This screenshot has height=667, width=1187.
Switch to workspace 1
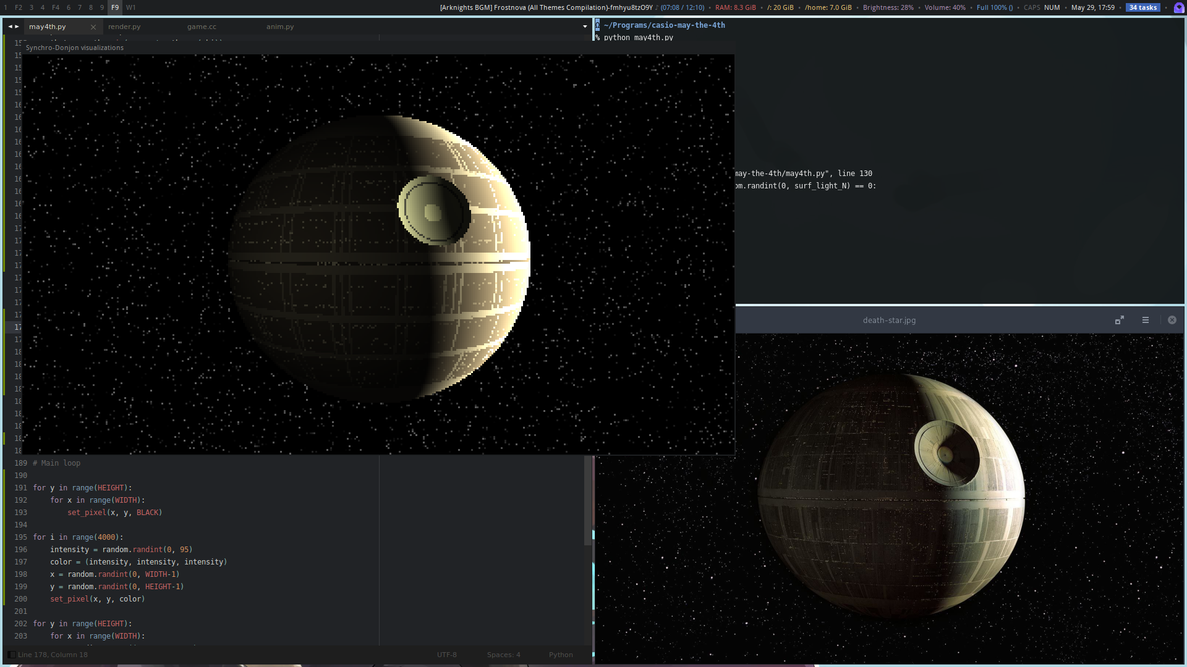tap(6, 7)
